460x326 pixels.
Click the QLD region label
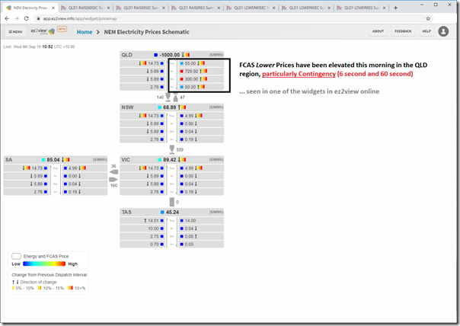pos(126,55)
